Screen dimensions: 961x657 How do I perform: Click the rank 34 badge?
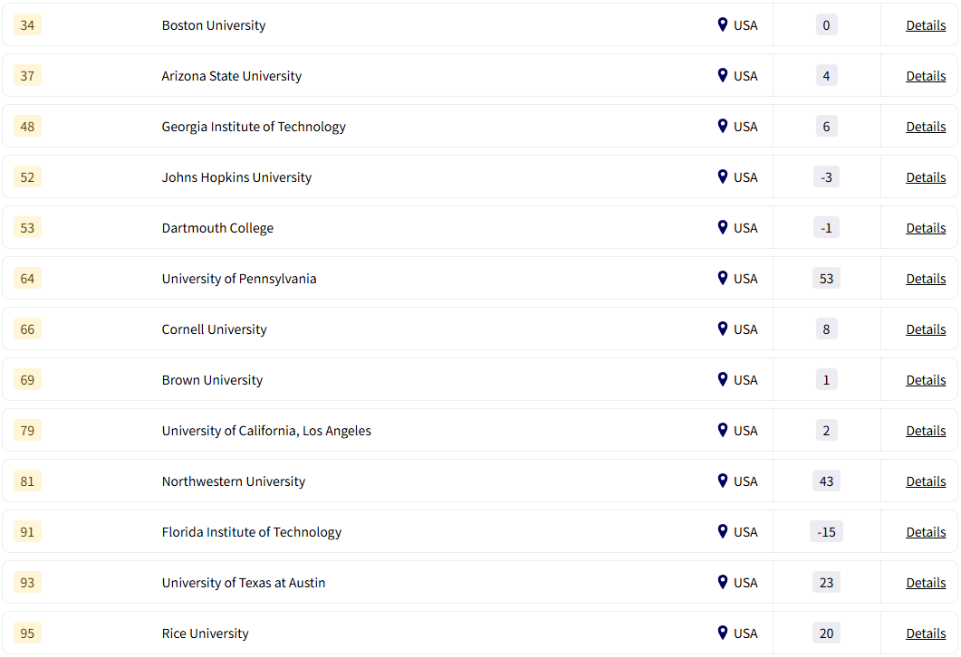[27, 25]
